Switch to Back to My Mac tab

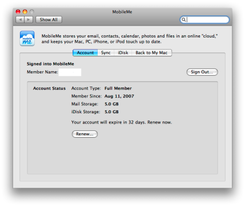click(151, 53)
